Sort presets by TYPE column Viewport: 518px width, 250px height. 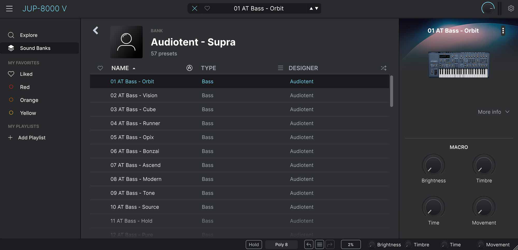(208, 68)
